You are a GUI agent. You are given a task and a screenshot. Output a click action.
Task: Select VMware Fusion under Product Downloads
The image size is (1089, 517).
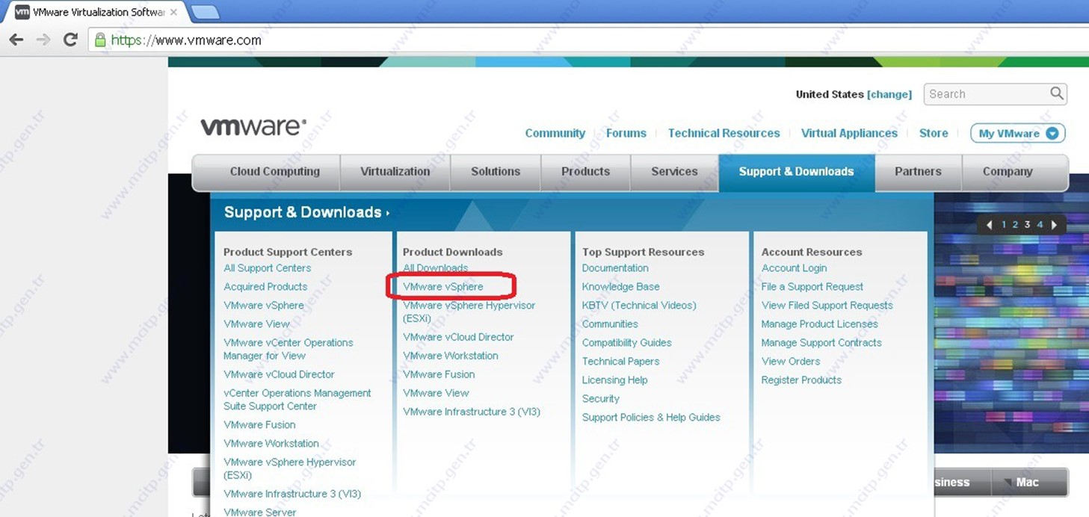[439, 374]
